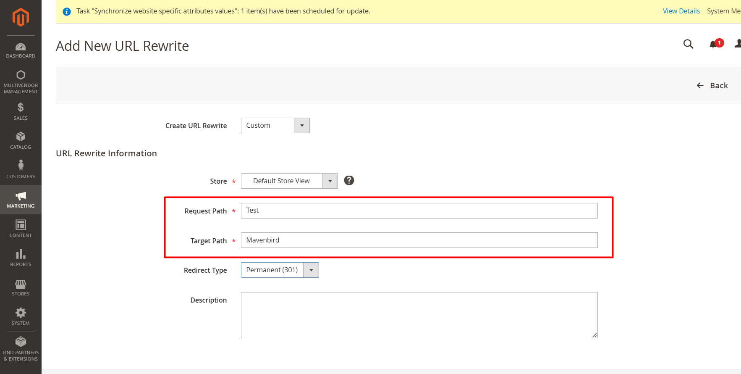Open Multivendor Management in the sidebar

pos(21,82)
